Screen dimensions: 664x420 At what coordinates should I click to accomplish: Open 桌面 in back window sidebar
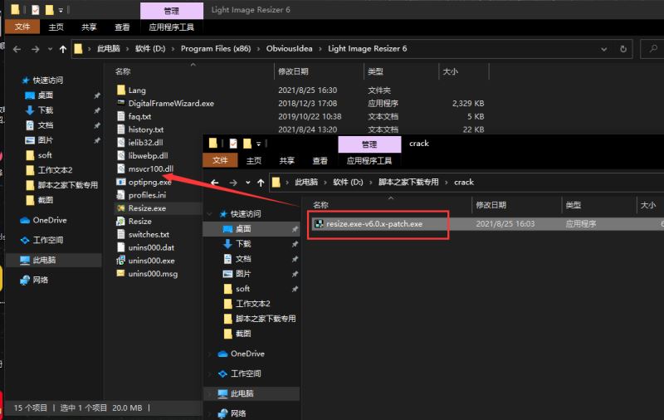[x=39, y=95]
